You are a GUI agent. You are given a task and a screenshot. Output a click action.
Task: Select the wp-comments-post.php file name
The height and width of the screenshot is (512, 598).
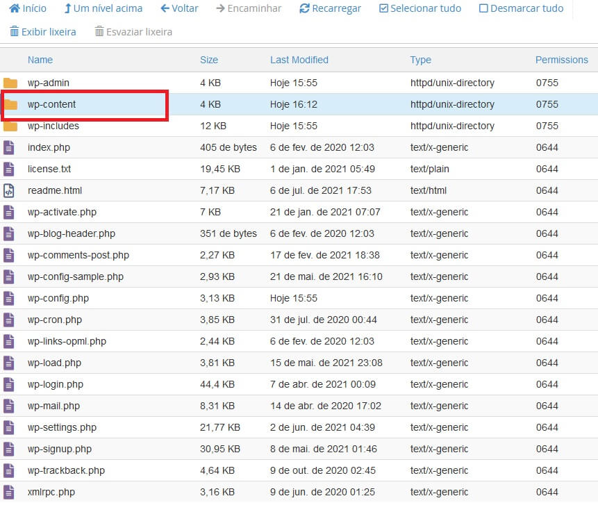78,255
